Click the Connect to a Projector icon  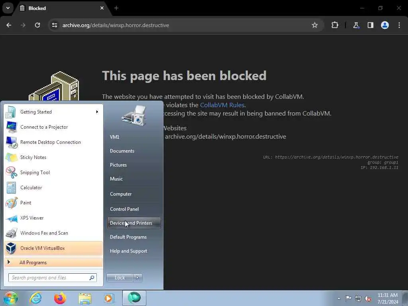[x=11, y=127]
